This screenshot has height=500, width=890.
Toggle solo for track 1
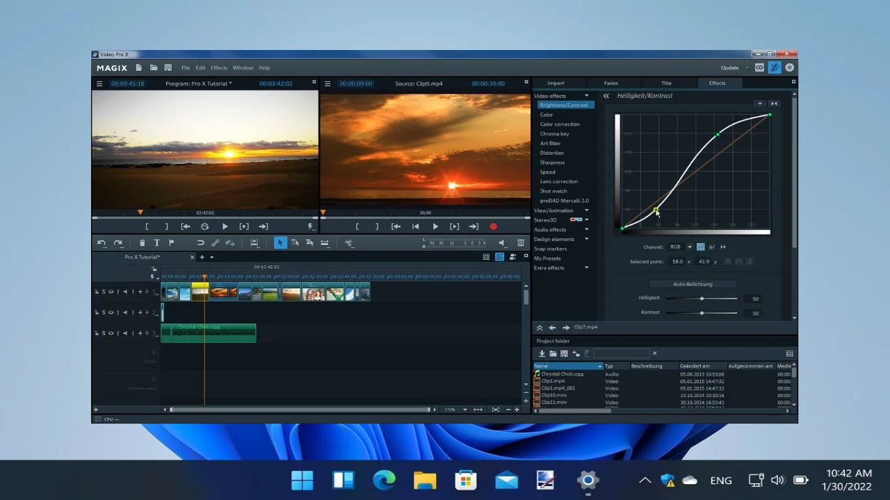pyautogui.click(x=104, y=292)
